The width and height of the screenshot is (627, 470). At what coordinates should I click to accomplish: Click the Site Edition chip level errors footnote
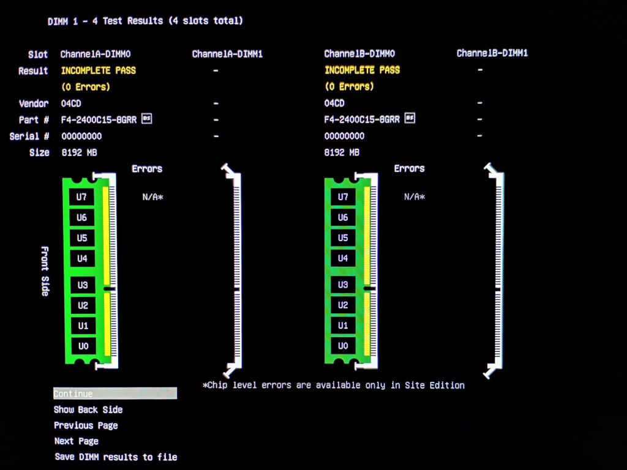click(334, 386)
